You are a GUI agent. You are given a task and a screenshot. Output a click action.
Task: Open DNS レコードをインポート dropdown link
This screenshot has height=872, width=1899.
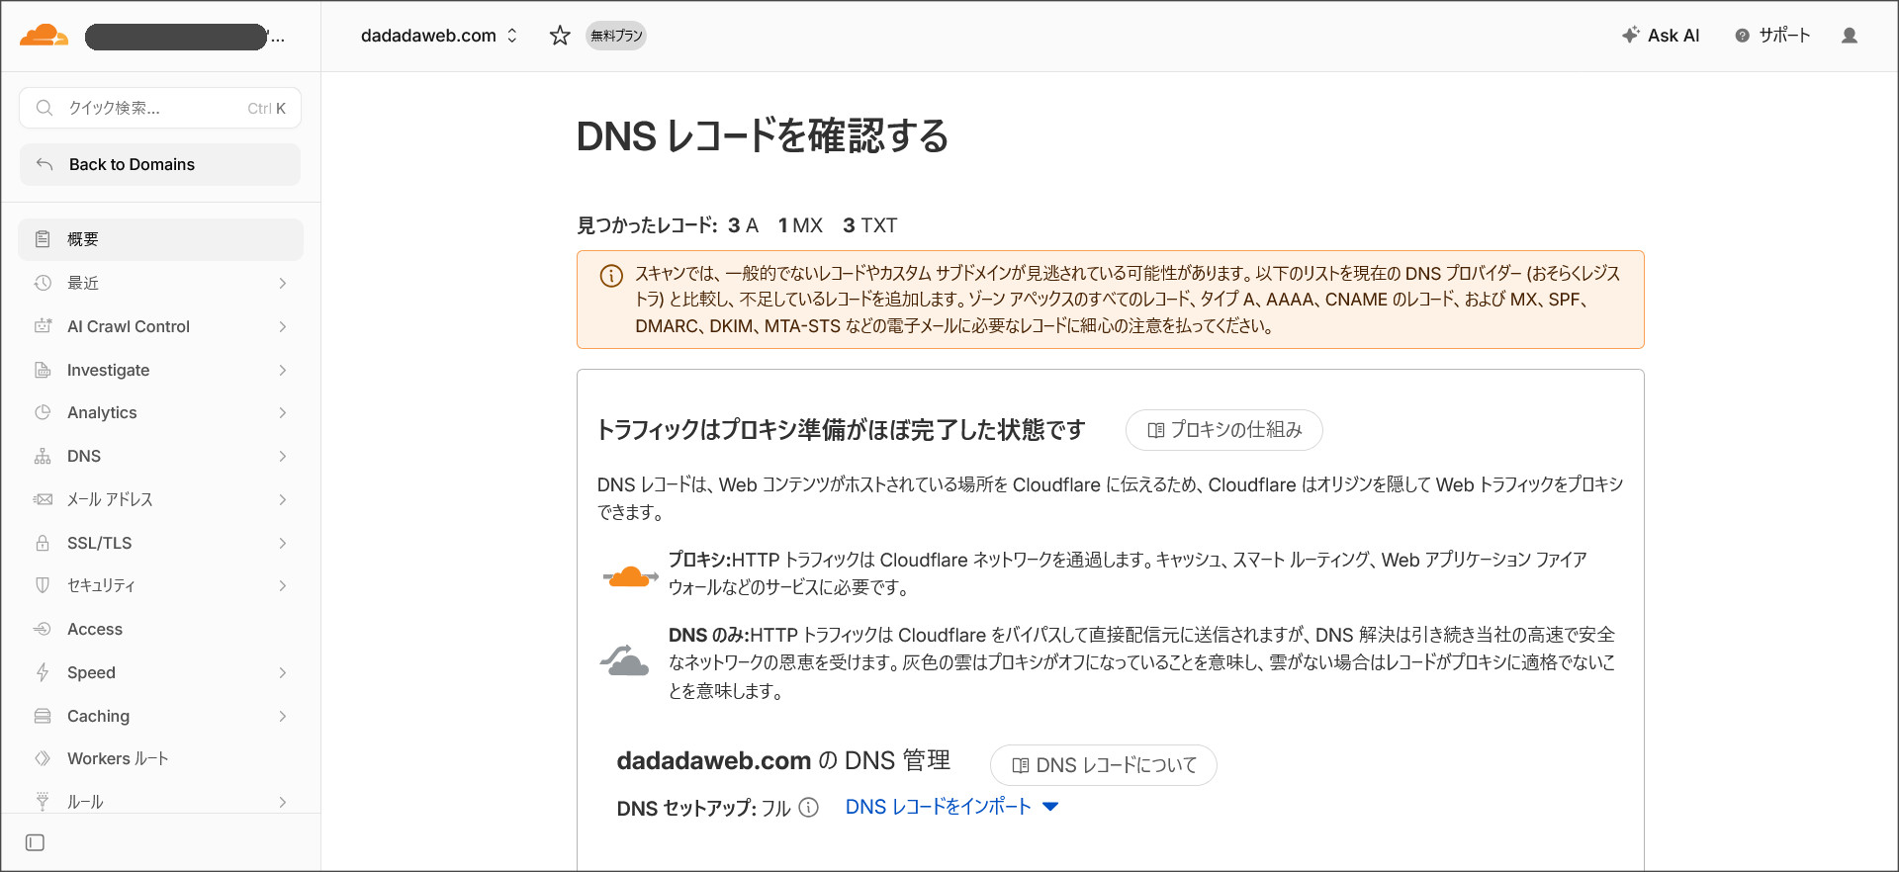click(x=951, y=807)
